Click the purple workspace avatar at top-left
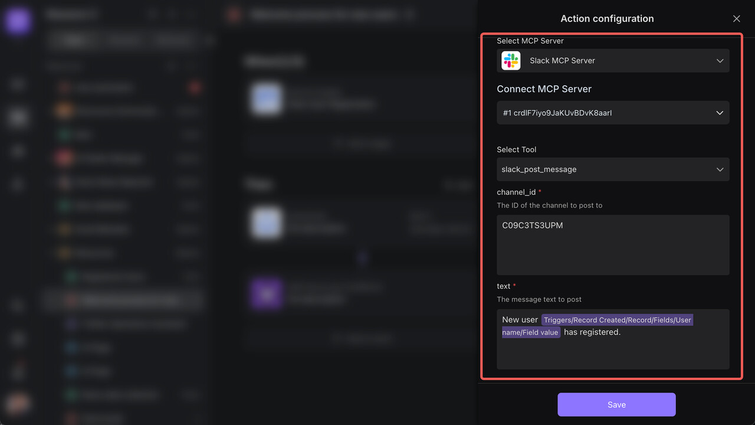Screen dimensions: 755x425 pos(18,22)
